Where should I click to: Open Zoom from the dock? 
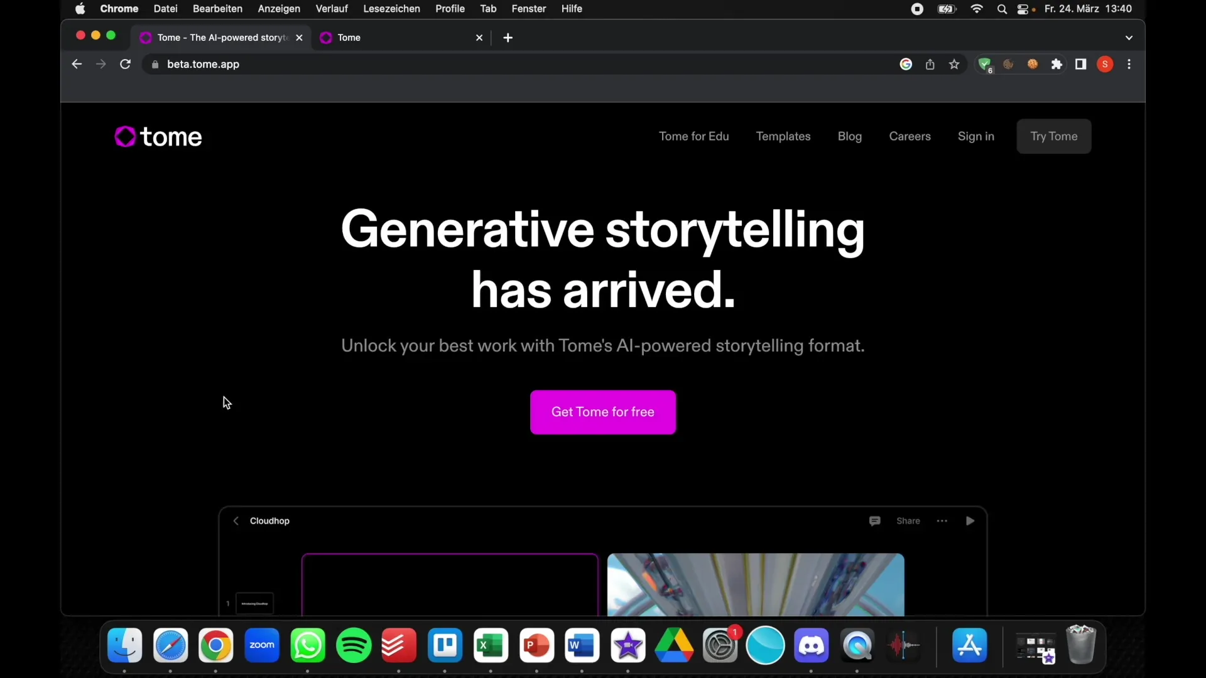262,646
